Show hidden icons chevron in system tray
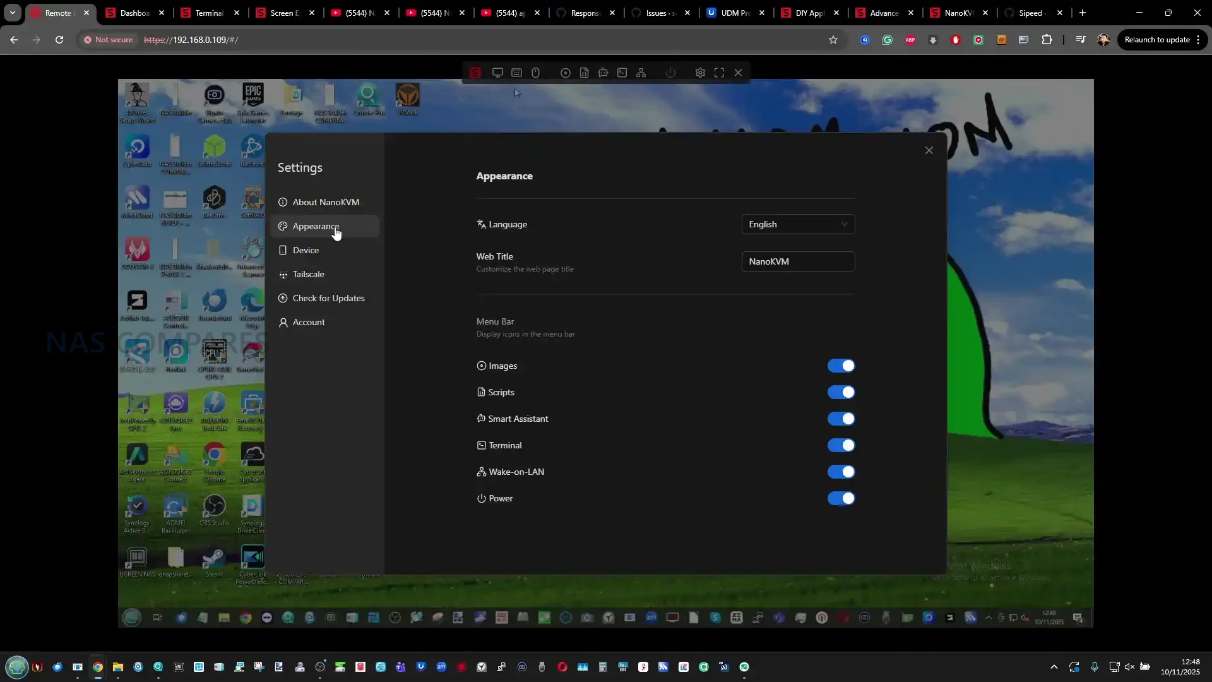Image resolution: width=1212 pixels, height=682 pixels. pos(1054,667)
